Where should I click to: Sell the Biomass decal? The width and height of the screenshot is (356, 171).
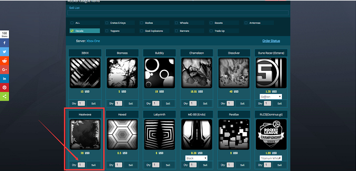[x=131, y=103]
